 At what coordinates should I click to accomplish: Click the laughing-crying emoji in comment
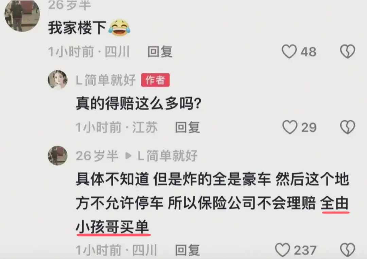point(119,28)
